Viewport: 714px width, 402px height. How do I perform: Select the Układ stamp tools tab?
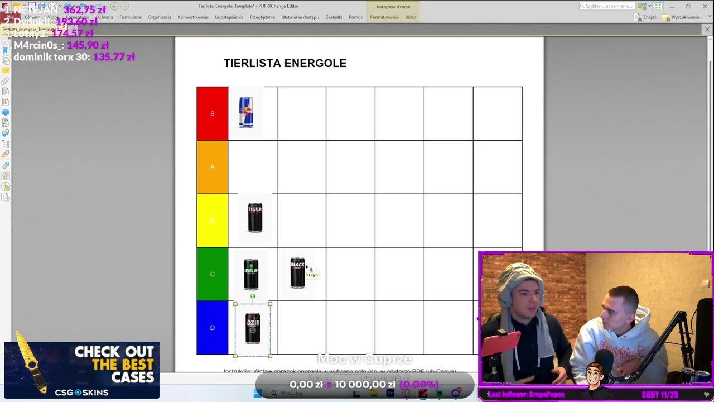pyautogui.click(x=411, y=17)
